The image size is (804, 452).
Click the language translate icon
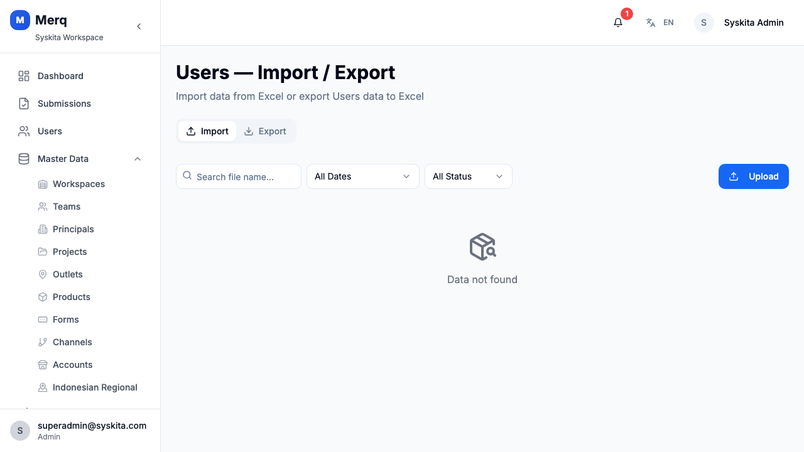click(x=651, y=23)
